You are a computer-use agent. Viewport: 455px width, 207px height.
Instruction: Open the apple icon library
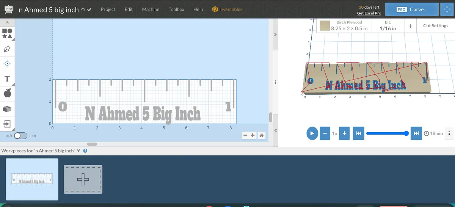click(x=7, y=93)
